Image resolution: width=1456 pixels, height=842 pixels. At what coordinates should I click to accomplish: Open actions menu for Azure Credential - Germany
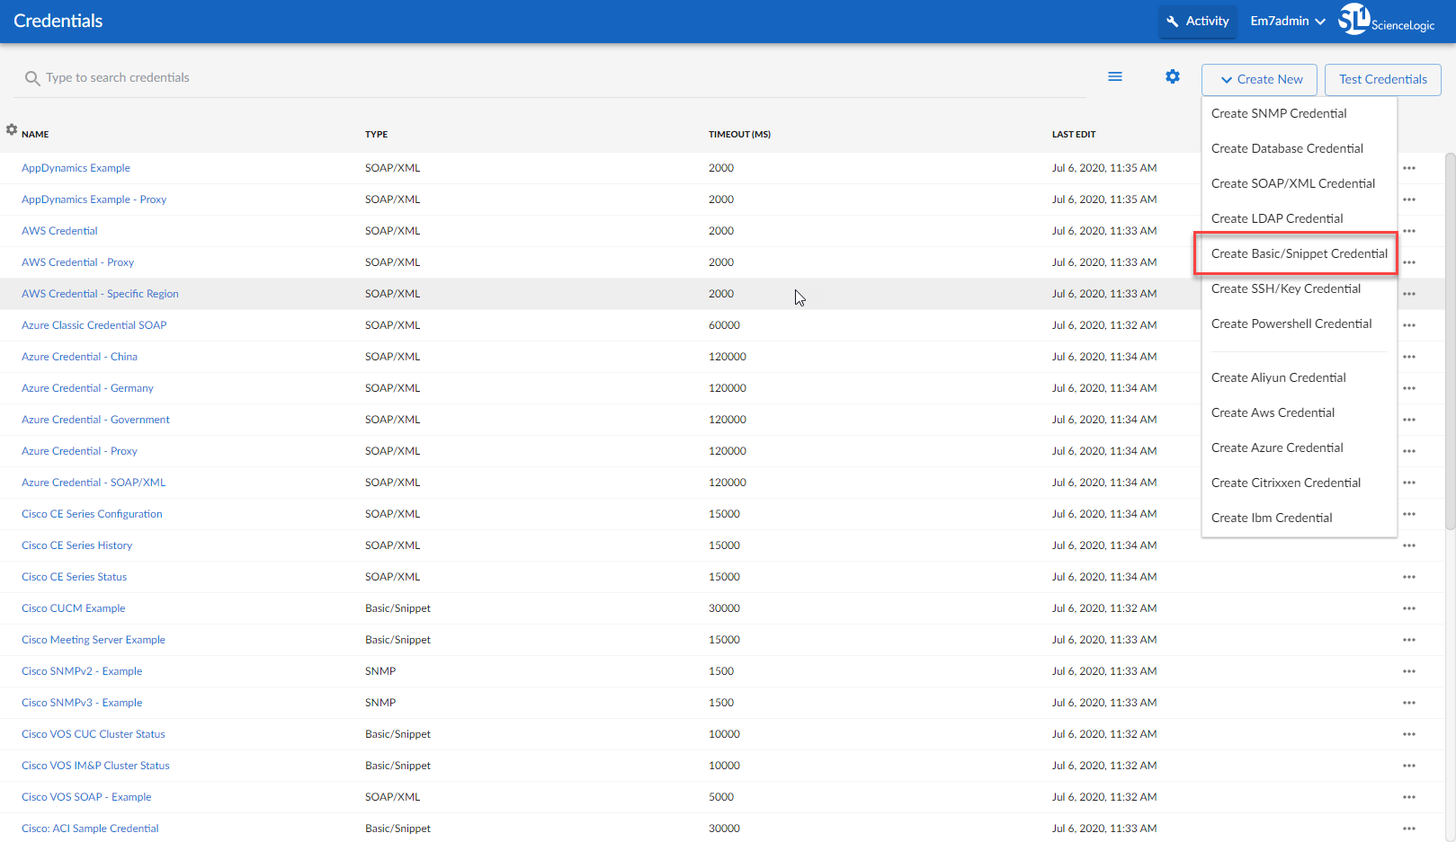(x=1409, y=388)
